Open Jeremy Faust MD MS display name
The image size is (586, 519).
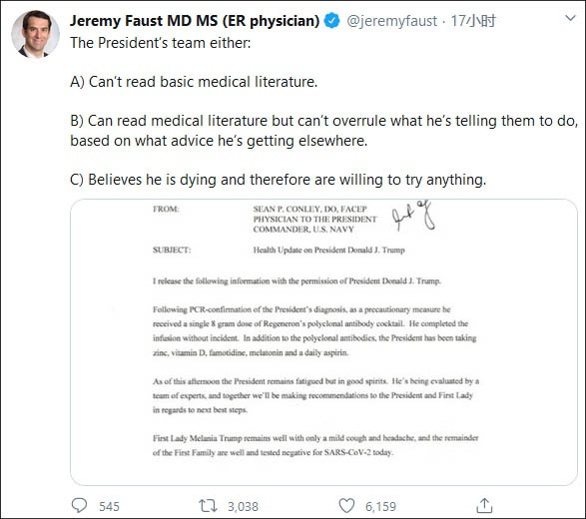(x=195, y=21)
